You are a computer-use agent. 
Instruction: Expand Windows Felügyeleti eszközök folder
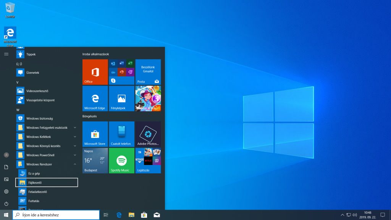point(47,128)
